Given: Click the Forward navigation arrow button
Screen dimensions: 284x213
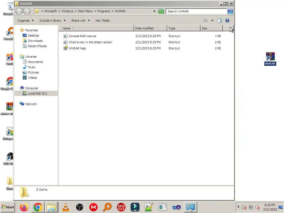Looking at the screenshot, I should [x=27, y=11].
